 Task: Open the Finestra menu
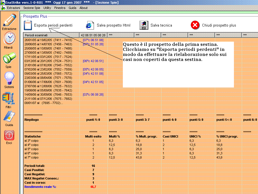click(x=60, y=8)
